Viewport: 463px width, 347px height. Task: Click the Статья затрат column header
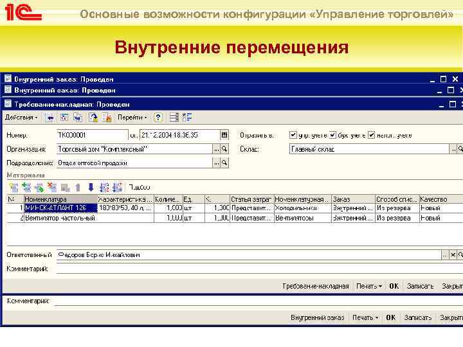252,199
